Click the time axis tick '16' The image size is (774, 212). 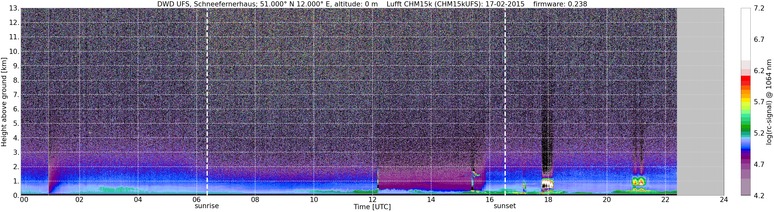tap(489, 200)
